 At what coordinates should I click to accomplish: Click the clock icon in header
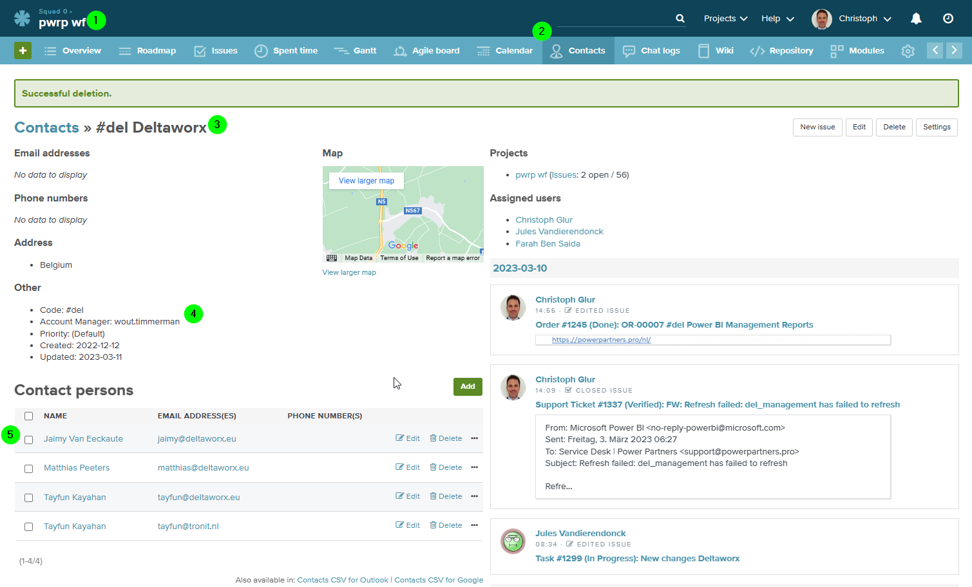click(948, 19)
